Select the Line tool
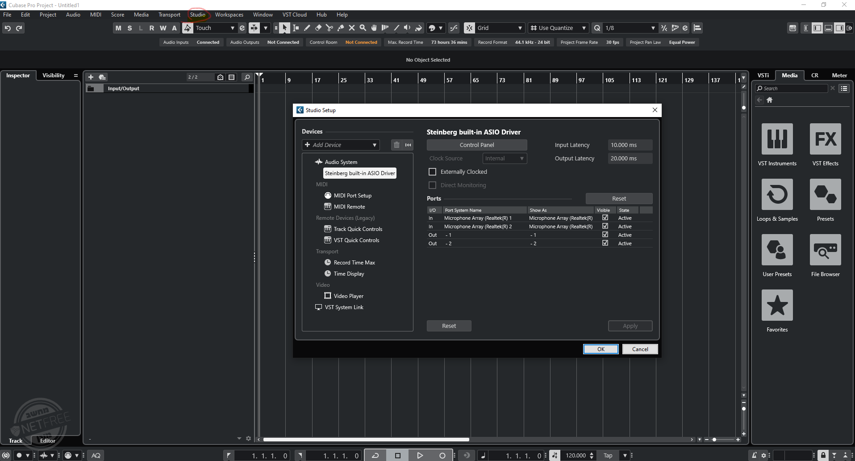Screen dimensions: 855x461 pos(396,28)
